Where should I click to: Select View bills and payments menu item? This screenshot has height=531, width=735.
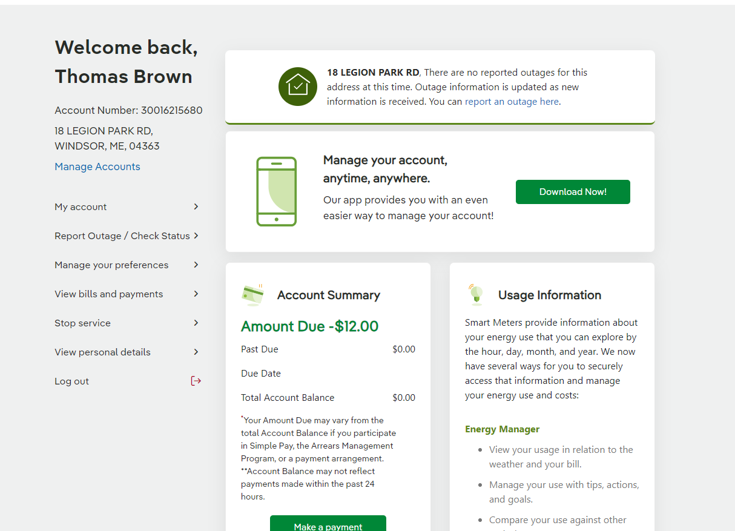click(109, 294)
